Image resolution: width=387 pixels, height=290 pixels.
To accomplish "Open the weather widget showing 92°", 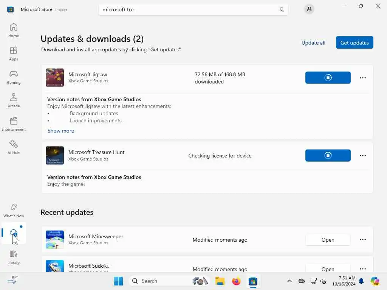I will click(13, 281).
